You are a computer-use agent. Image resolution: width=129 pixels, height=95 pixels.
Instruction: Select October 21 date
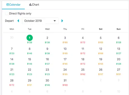tap(12, 72)
